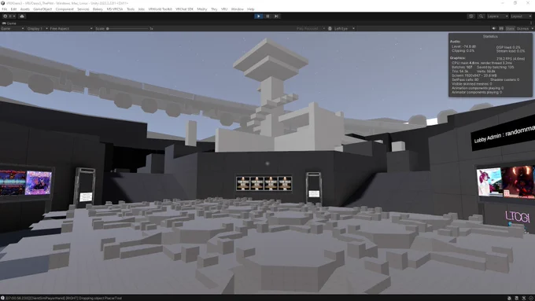Toggle the Gizmos button

coord(522,28)
